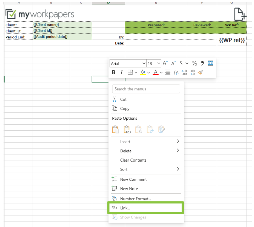This screenshot has height=227, width=254.
Task: Click the paste values (123) icon
Action: click(127, 130)
